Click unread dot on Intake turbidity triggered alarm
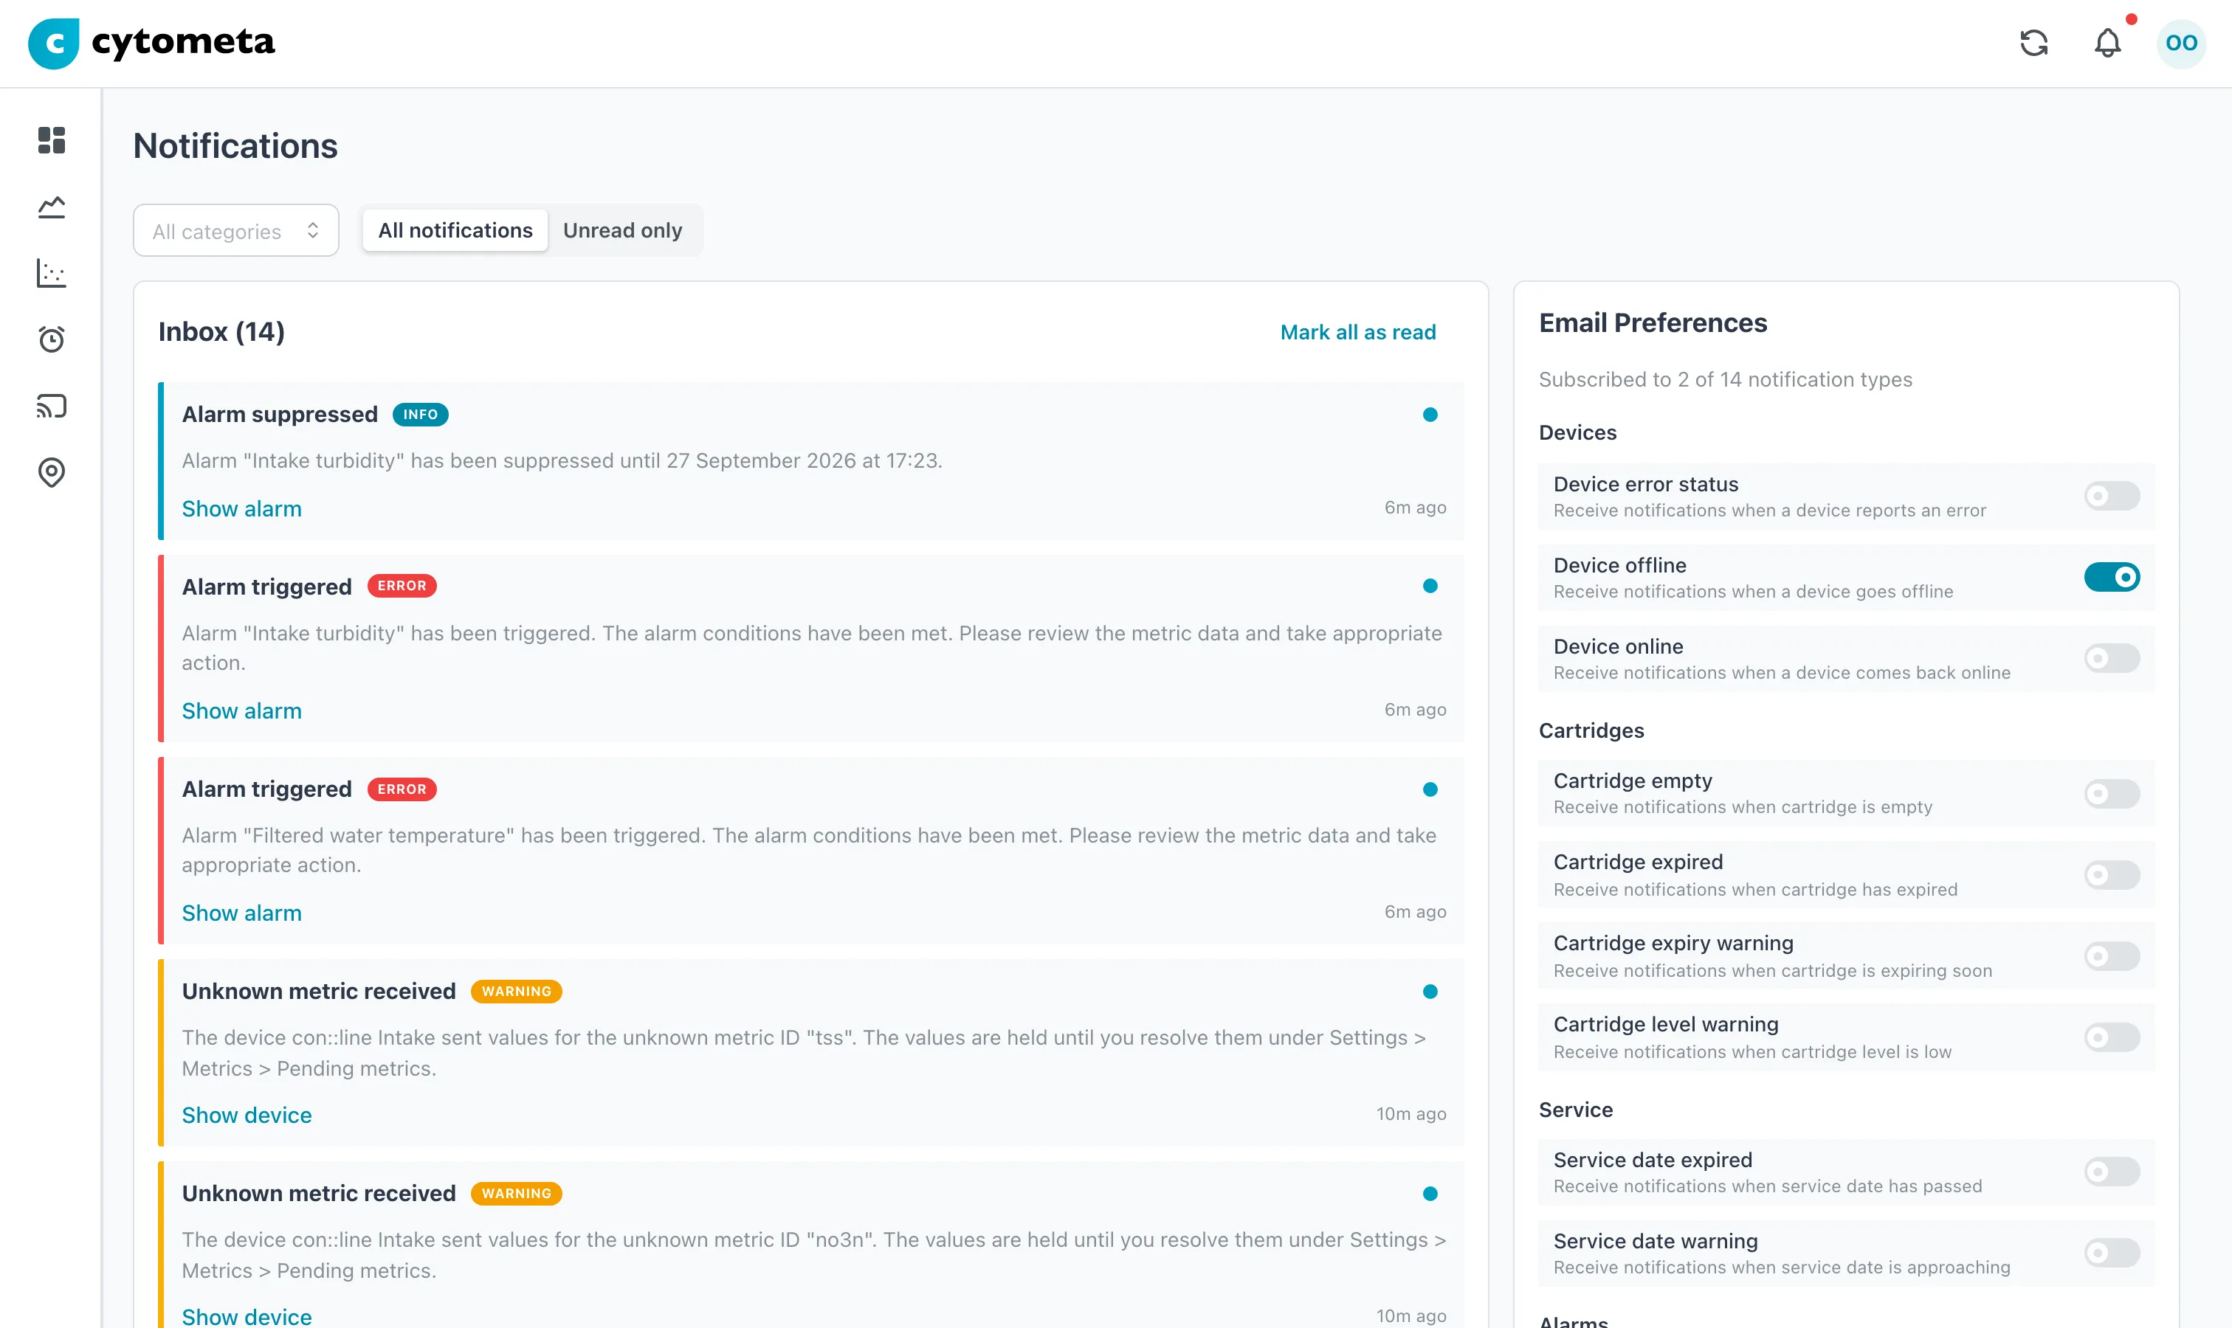 (x=1430, y=586)
